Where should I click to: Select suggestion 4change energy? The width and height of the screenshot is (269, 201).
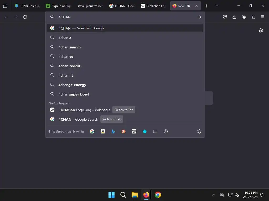point(125,85)
